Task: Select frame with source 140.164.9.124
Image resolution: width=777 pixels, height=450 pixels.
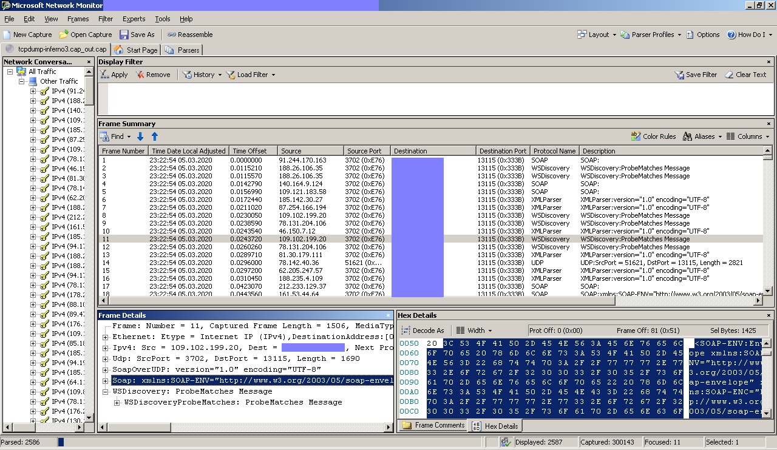Action: click(x=430, y=184)
